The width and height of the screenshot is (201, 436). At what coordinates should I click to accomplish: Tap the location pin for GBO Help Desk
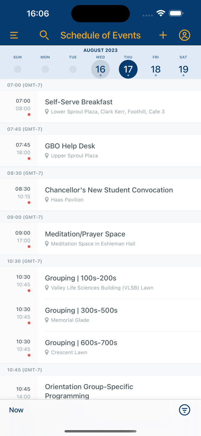(x=47, y=156)
